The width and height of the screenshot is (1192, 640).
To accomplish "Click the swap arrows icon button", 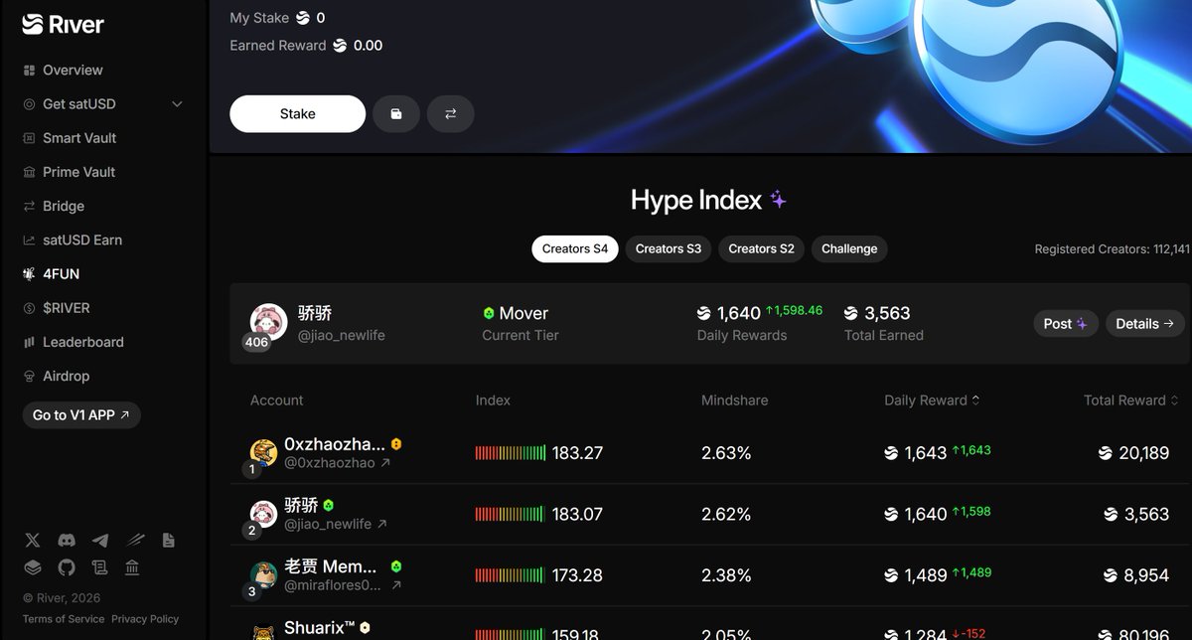I will pos(451,114).
